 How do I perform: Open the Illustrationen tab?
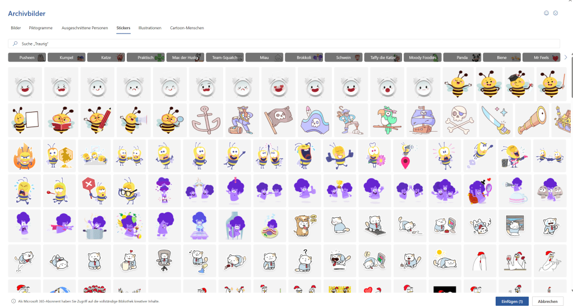150,28
